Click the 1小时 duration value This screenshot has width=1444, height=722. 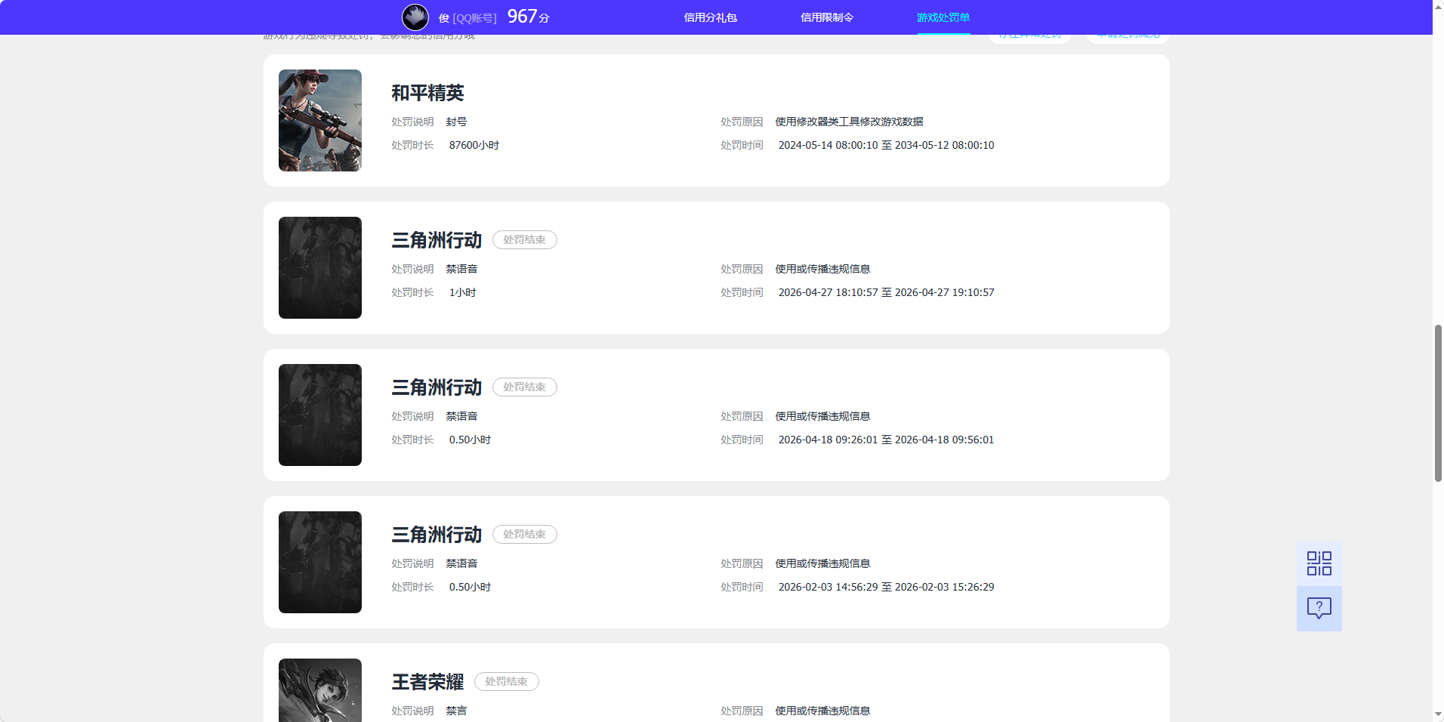[x=462, y=292]
